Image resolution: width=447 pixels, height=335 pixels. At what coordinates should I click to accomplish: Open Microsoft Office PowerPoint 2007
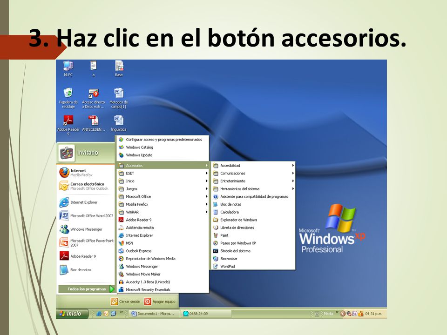(86, 243)
